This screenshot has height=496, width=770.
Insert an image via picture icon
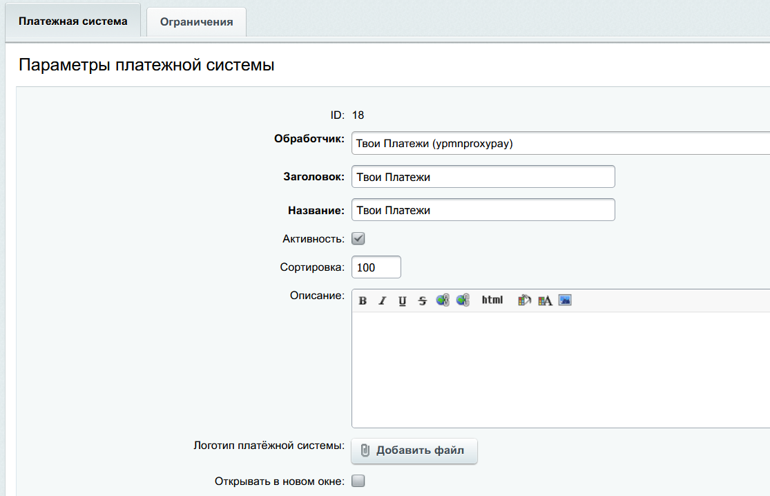click(565, 301)
